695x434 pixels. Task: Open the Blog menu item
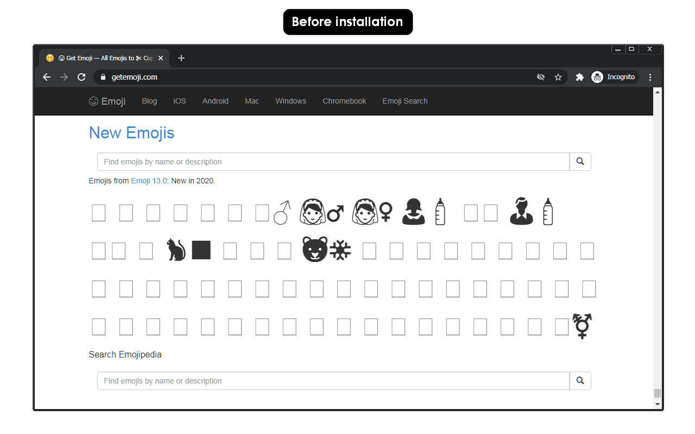tap(149, 101)
